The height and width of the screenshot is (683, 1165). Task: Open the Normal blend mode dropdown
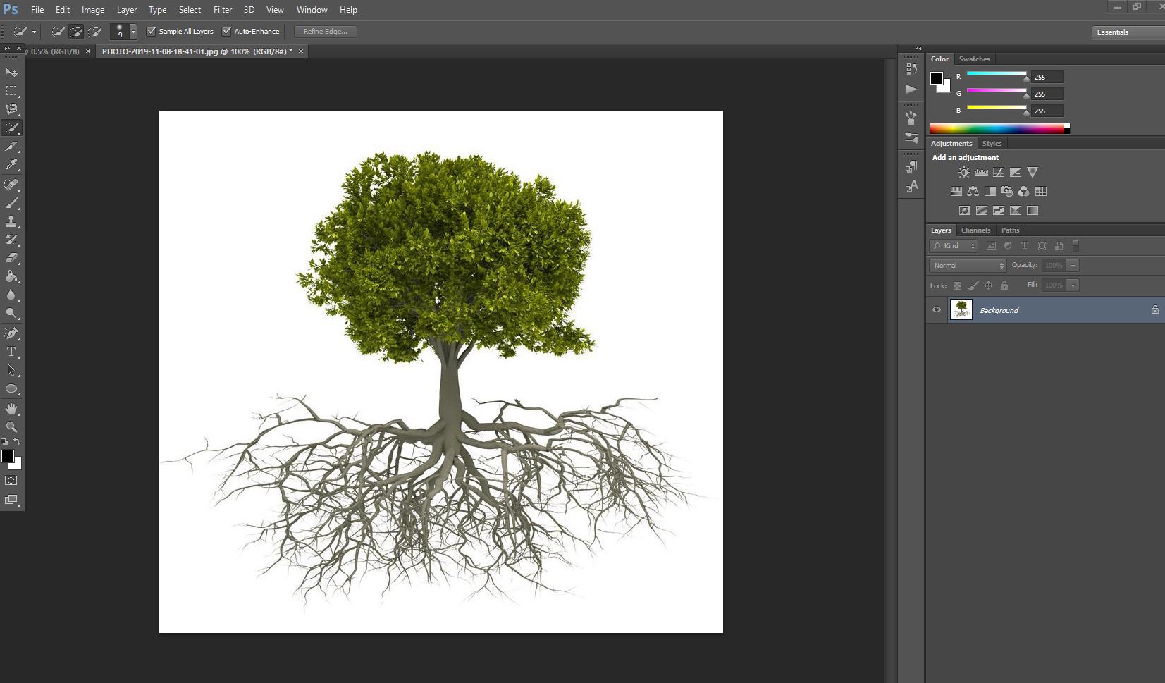pos(966,265)
